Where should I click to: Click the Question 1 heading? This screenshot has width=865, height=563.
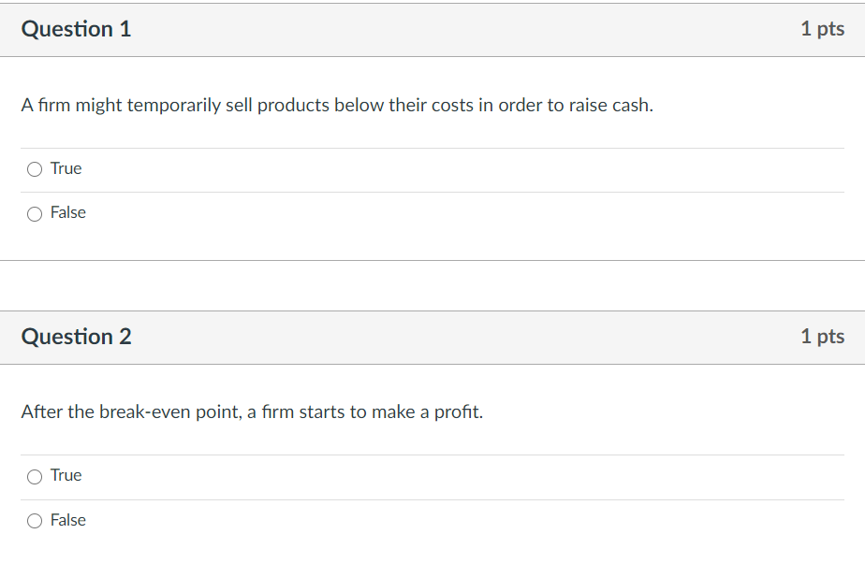tap(76, 29)
